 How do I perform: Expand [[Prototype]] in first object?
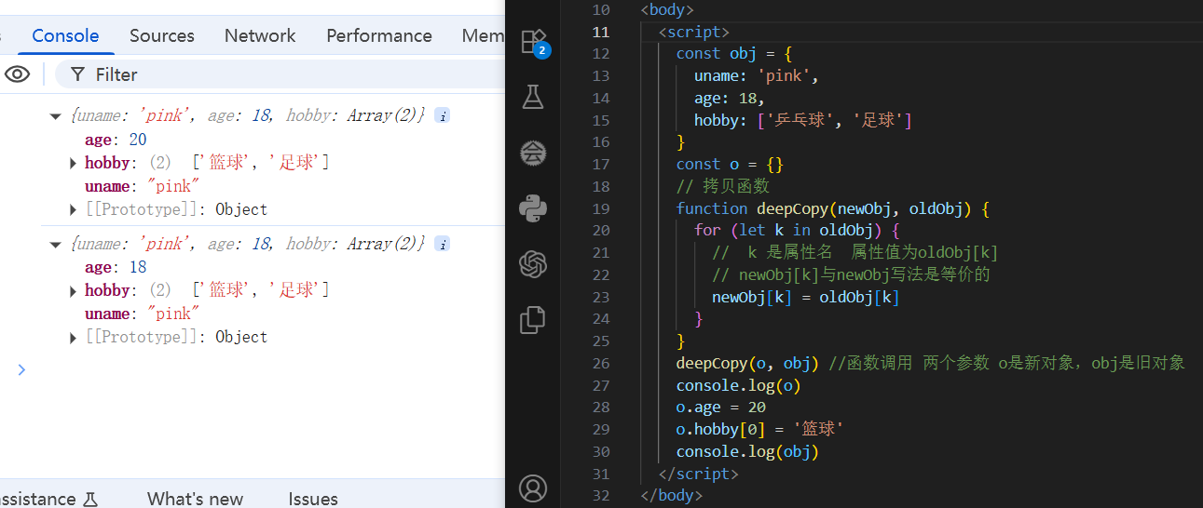click(x=74, y=209)
